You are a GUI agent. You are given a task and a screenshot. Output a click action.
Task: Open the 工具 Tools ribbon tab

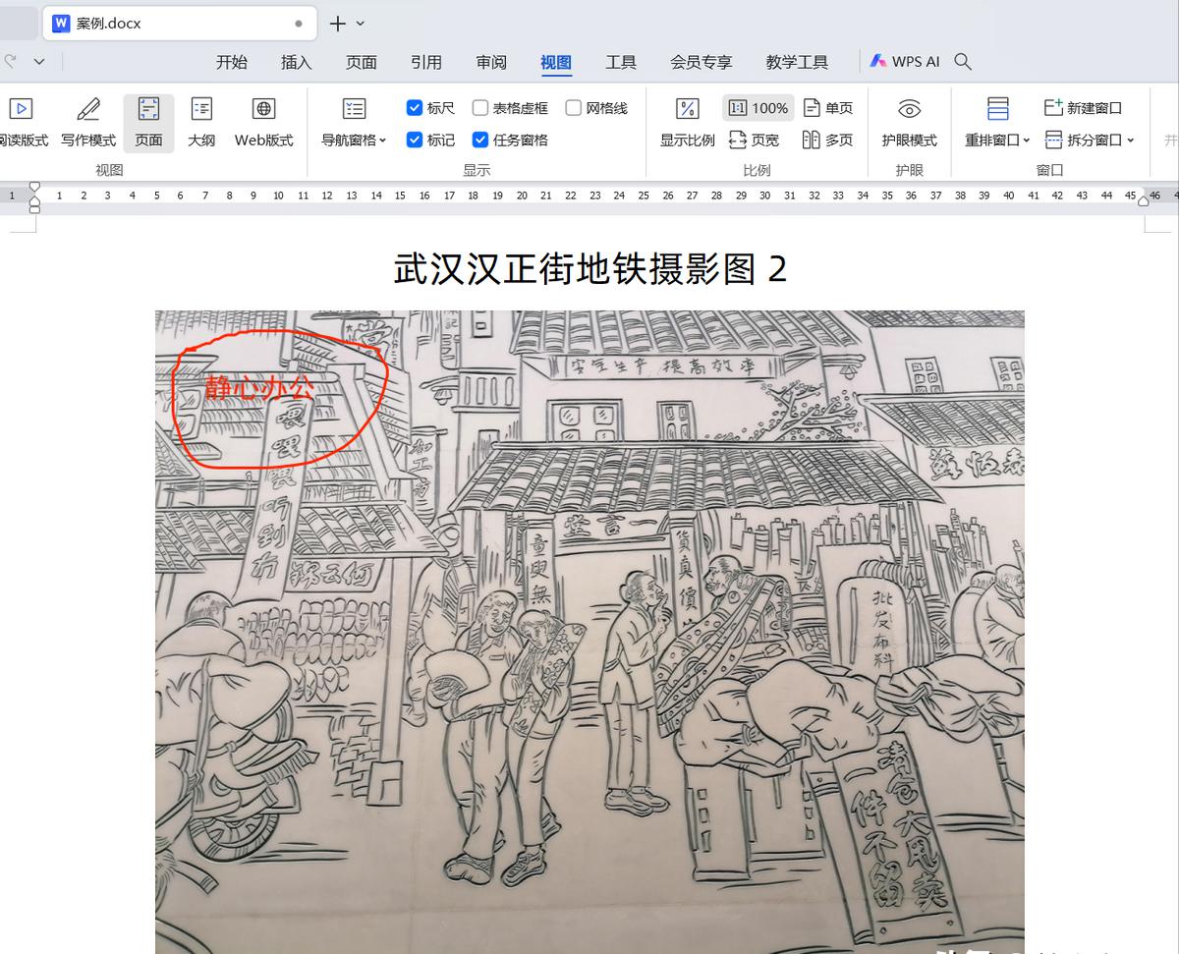coord(621,62)
